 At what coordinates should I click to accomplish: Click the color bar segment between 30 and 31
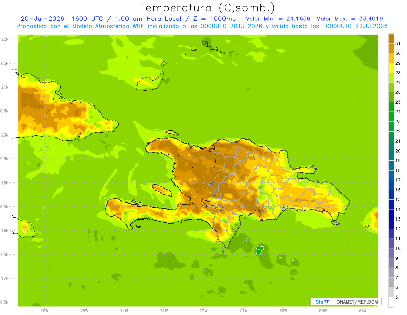coord(391,48)
